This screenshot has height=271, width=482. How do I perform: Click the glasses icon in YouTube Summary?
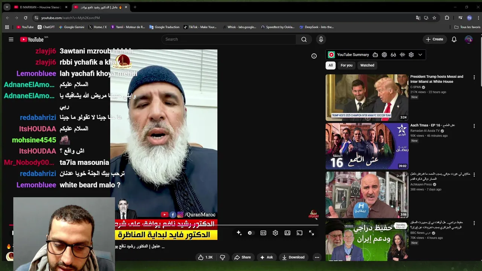[393, 55]
